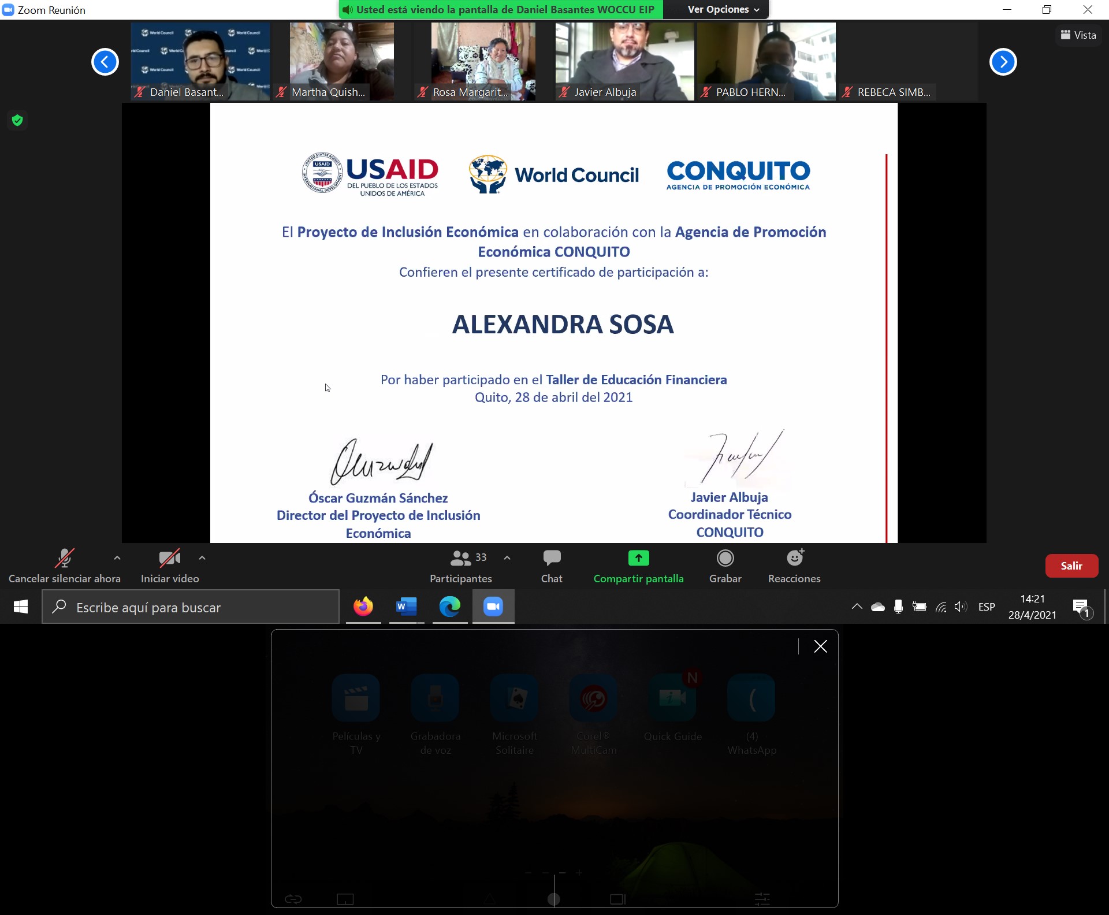The height and width of the screenshot is (915, 1109).
Task: Leave meeting with red Salir button
Action: [1071, 566]
